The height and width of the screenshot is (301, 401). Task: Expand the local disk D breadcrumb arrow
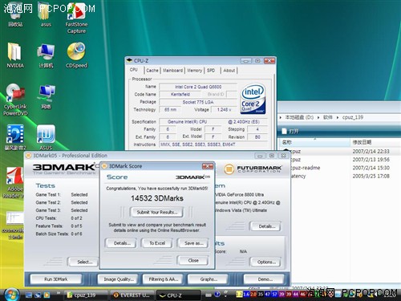coord(318,117)
